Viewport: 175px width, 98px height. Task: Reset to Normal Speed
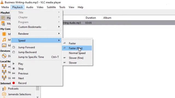77,53
